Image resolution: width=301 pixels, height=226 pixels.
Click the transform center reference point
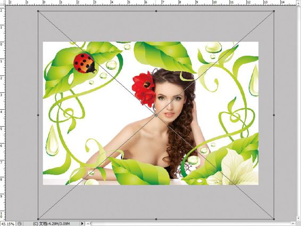click(x=156, y=115)
